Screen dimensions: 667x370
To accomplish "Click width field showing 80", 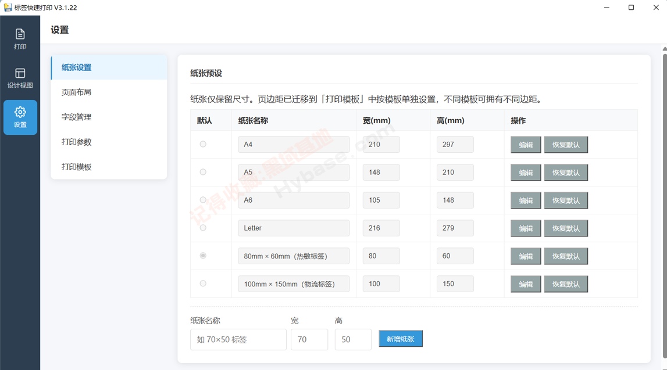I will pos(381,256).
